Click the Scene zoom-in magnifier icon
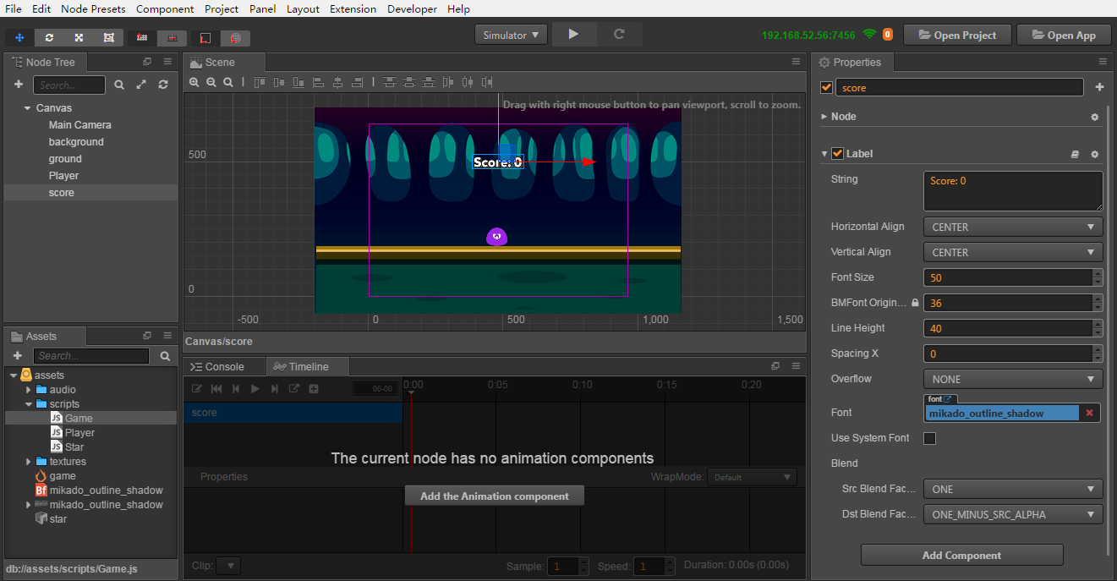Image resolution: width=1117 pixels, height=581 pixels. click(194, 82)
